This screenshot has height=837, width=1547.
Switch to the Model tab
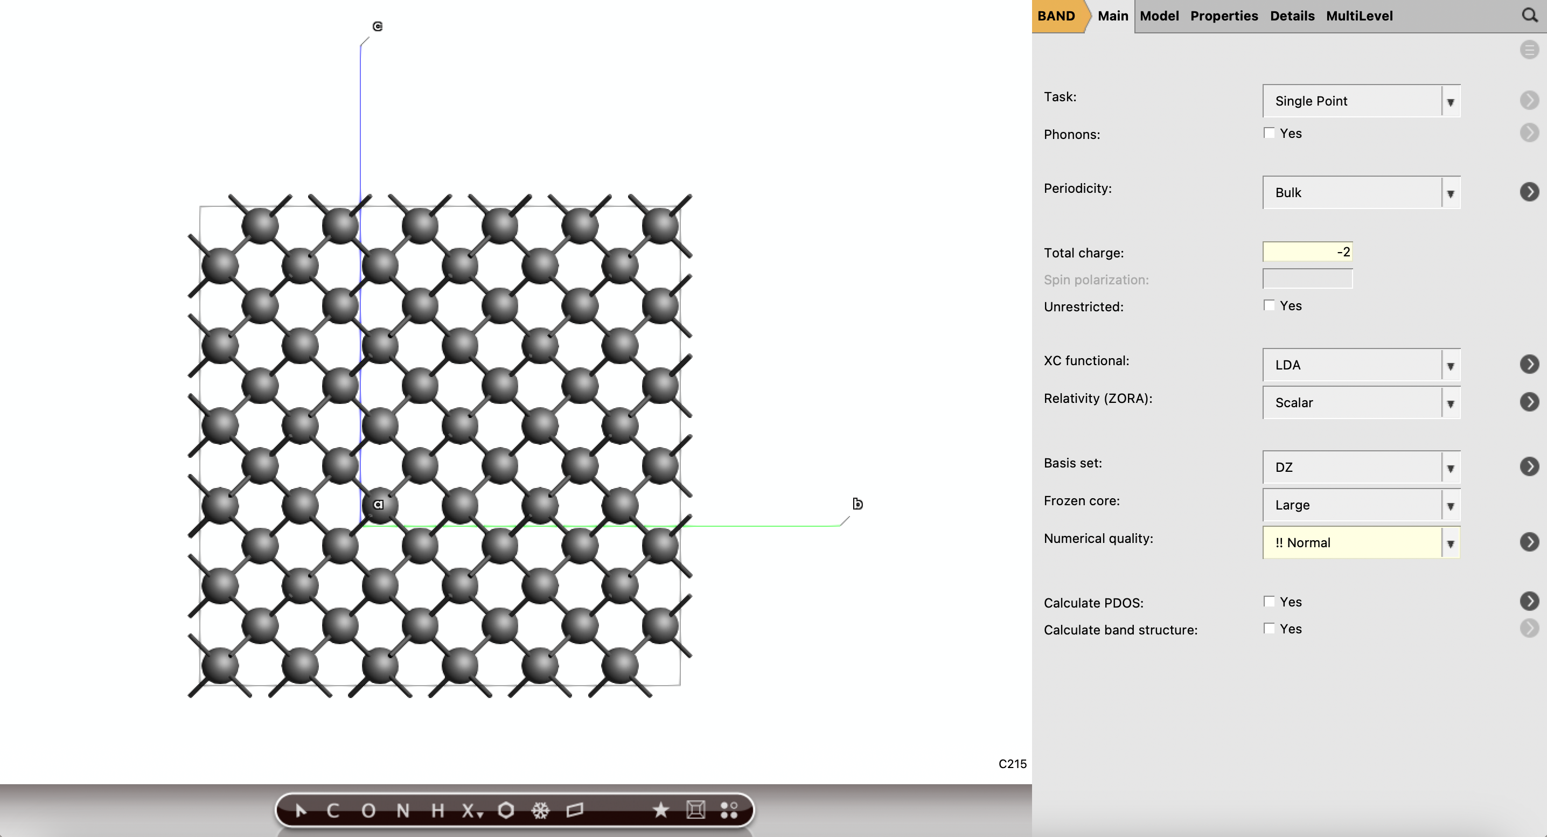(1159, 16)
